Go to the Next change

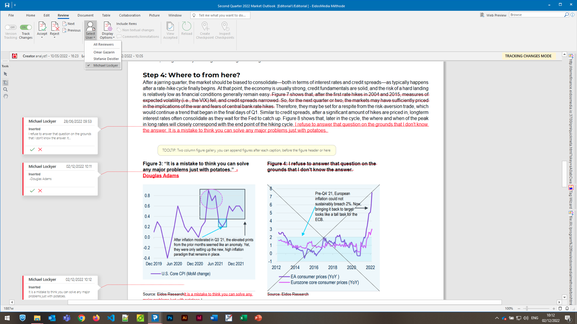[x=69, y=24]
